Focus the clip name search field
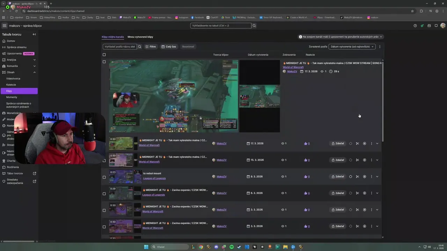The width and height of the screenshot is (447, 251). click(120, 46)
